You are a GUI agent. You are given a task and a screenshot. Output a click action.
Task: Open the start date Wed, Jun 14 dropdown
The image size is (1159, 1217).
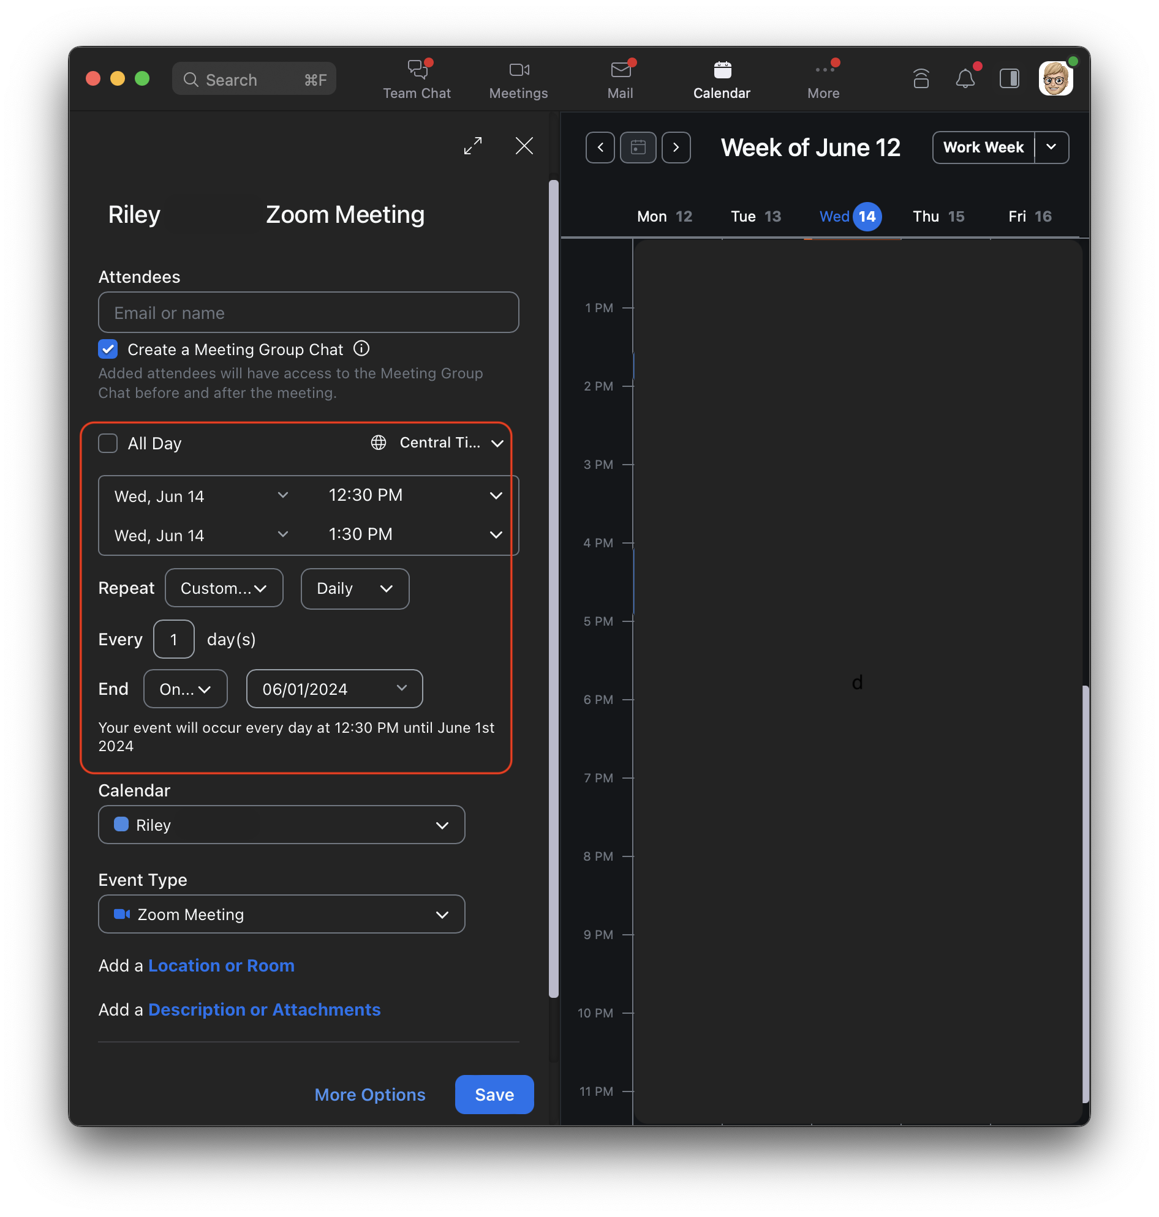202,496
